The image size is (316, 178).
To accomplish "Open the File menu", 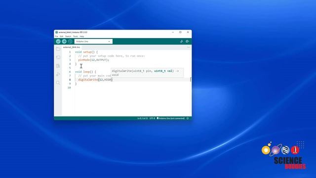I will click(x=56, y=36).
